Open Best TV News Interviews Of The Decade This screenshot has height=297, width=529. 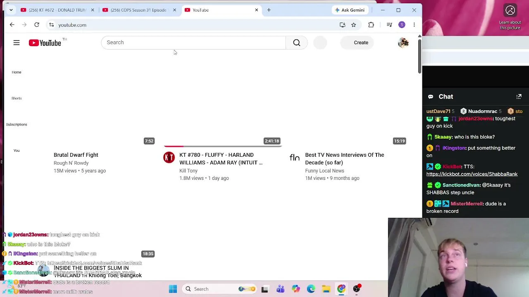pyautogui.click(x=345, y=158)
